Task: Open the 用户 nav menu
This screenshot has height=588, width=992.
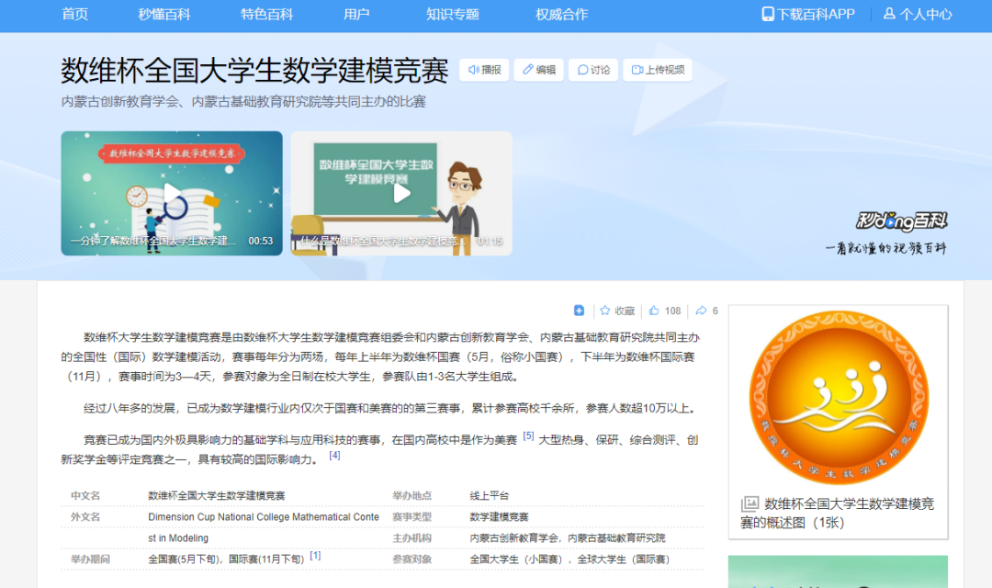Action: 356,14
